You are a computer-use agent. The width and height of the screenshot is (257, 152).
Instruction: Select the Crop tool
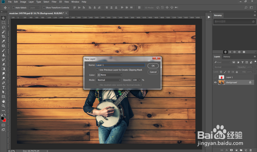(x=3, y=36)
